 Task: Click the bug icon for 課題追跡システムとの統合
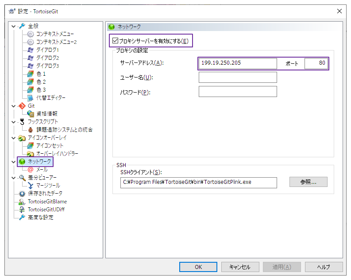31,130
